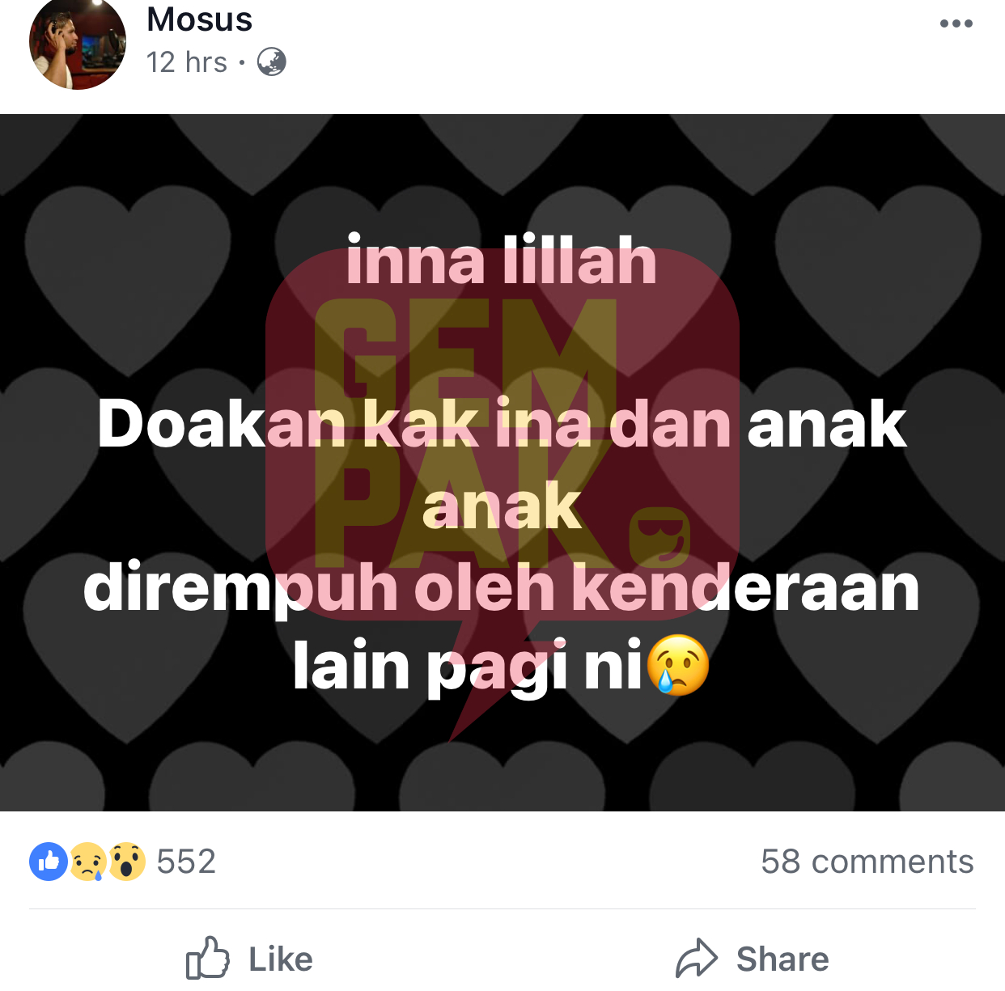1005x991 pixels.
Task: Tap the thumbs-up outline Like icon
Action: point(208,958)
